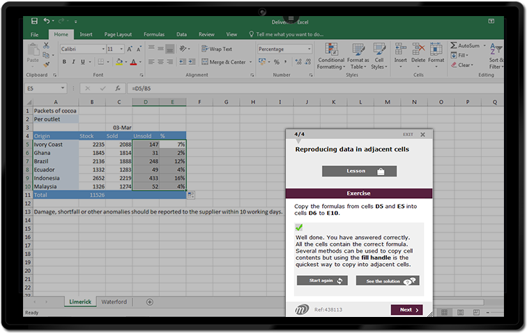
Task: Open the Waterford sheet tab
Action: pyautogui.click(x=114, y=302)
